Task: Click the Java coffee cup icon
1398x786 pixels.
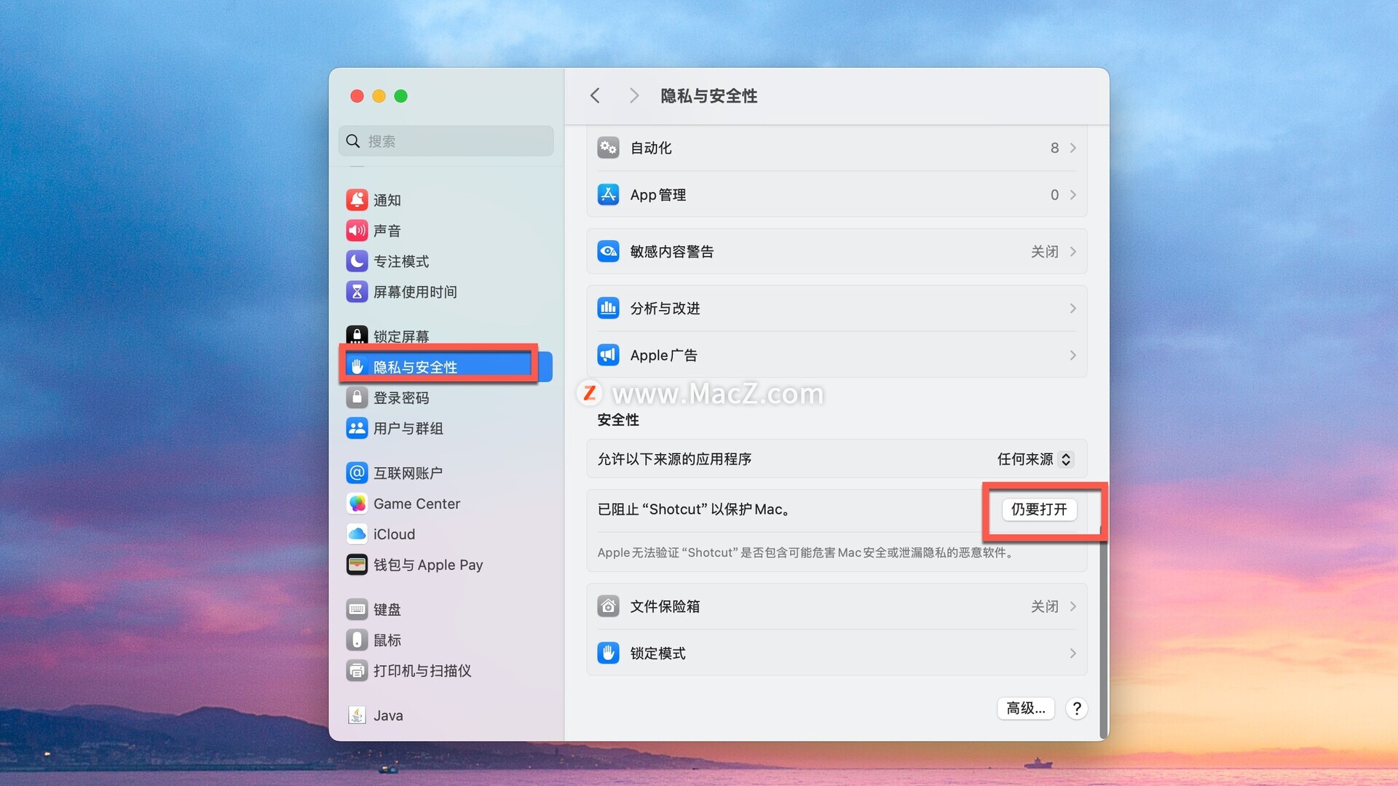Action: coord(357,715)
